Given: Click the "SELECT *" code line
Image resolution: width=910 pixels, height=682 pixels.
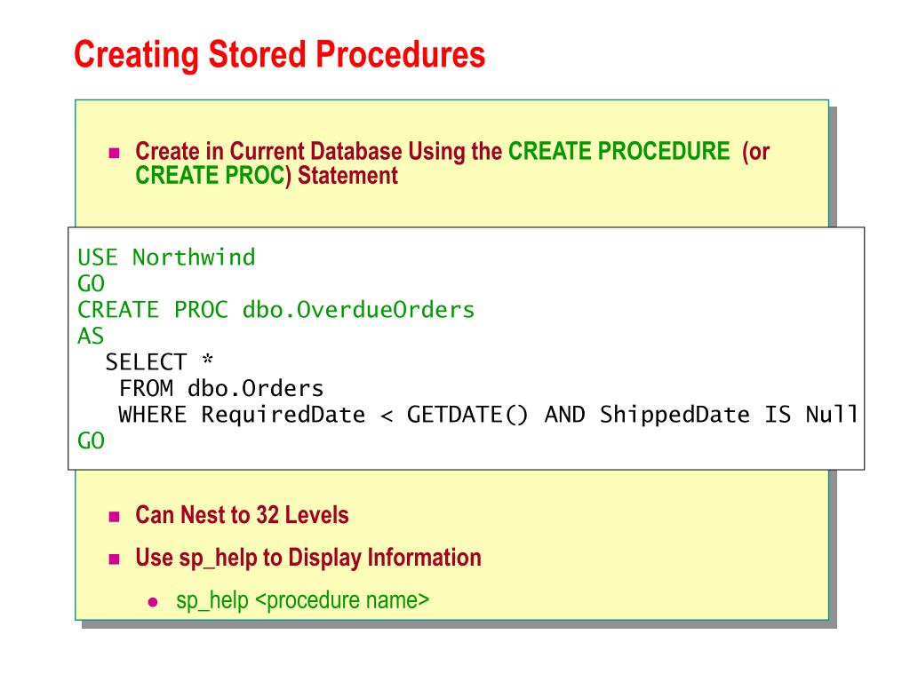Looking at the screenshot, I should point(160,362).
